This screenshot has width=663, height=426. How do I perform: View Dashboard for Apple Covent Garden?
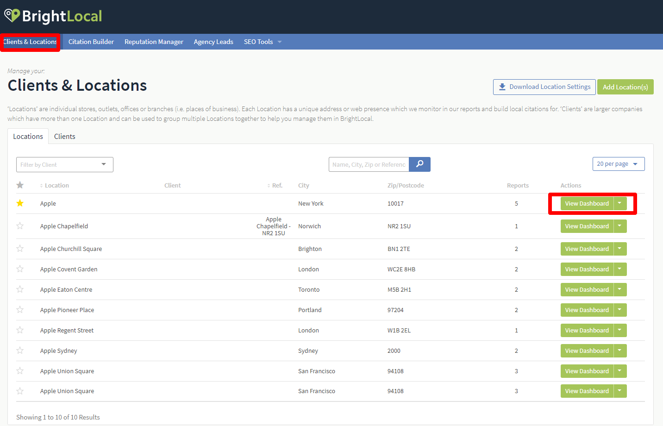[587, 269]
